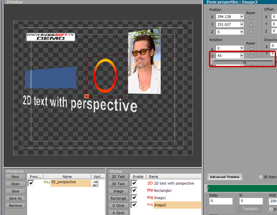Click the Rotation Y slider handle
Image resolution: width=277 pixels, height=215 pixels.
click(245, 62)
